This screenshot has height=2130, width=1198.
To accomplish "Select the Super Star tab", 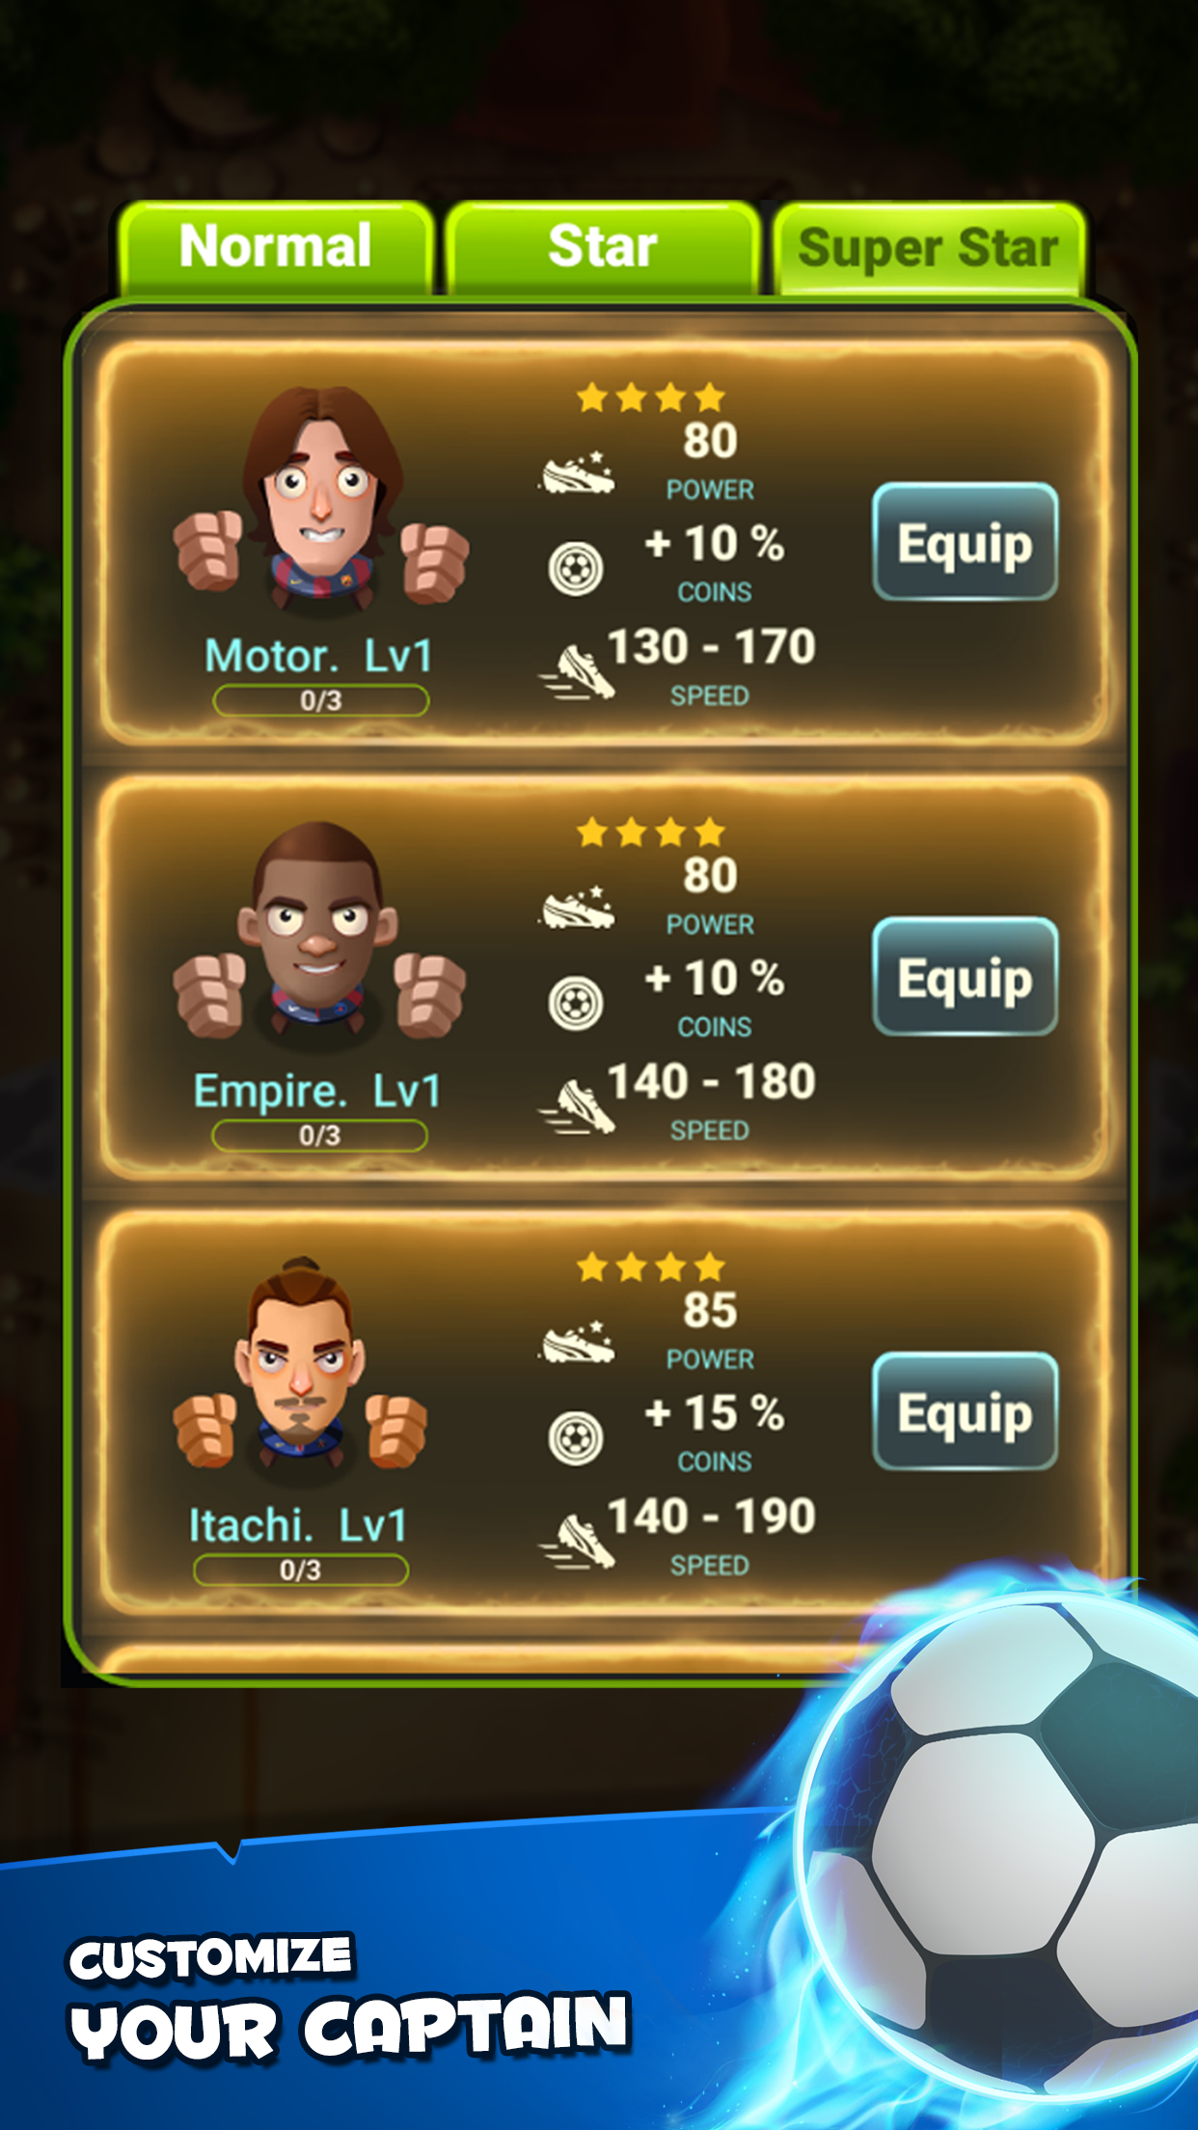I will point(928,248).
